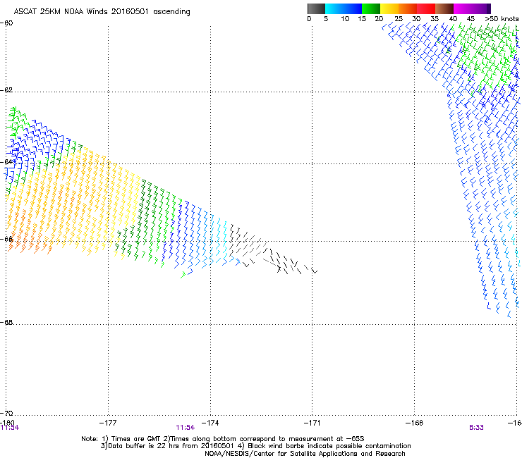
Task: Click the purple '8:33' pass time label
Action: [476, 428]
